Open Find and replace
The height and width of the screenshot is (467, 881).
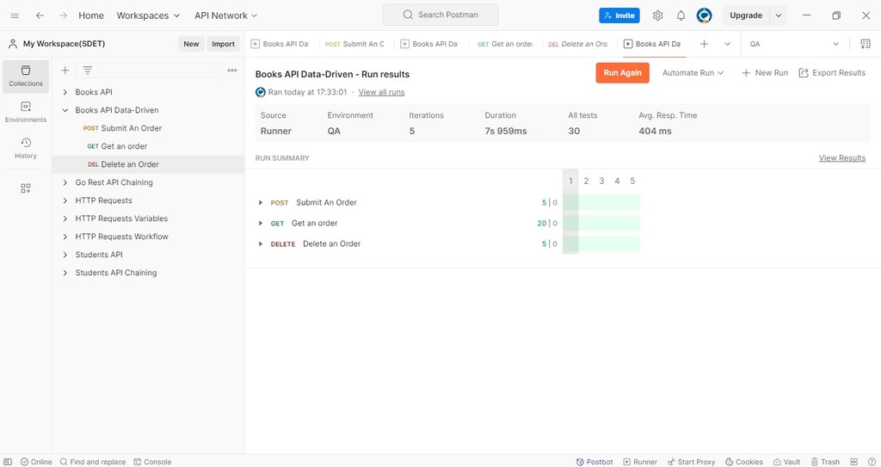[93, 462]
